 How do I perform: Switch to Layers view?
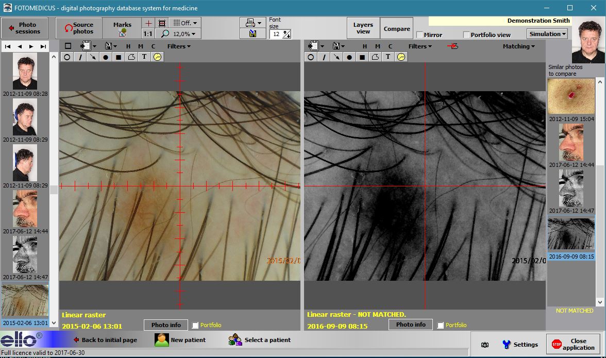[x=363, y=28]
